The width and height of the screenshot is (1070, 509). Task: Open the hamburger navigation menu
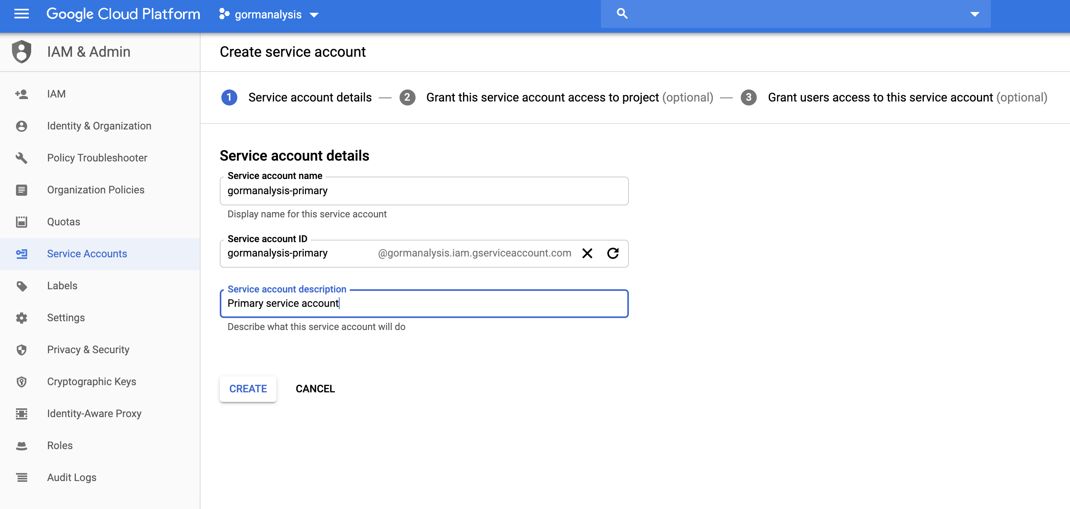[x=21, y=14]
